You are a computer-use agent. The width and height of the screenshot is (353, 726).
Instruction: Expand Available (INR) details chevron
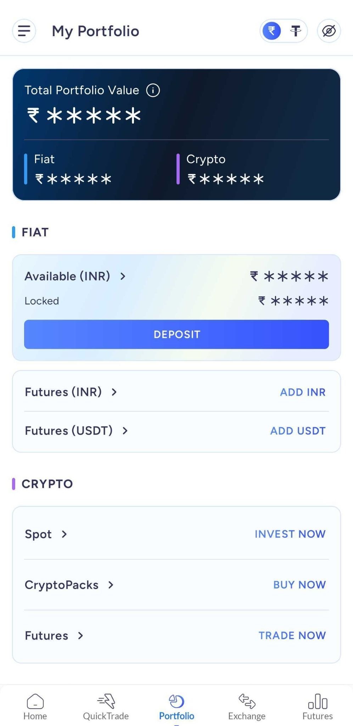pos(123,276)
